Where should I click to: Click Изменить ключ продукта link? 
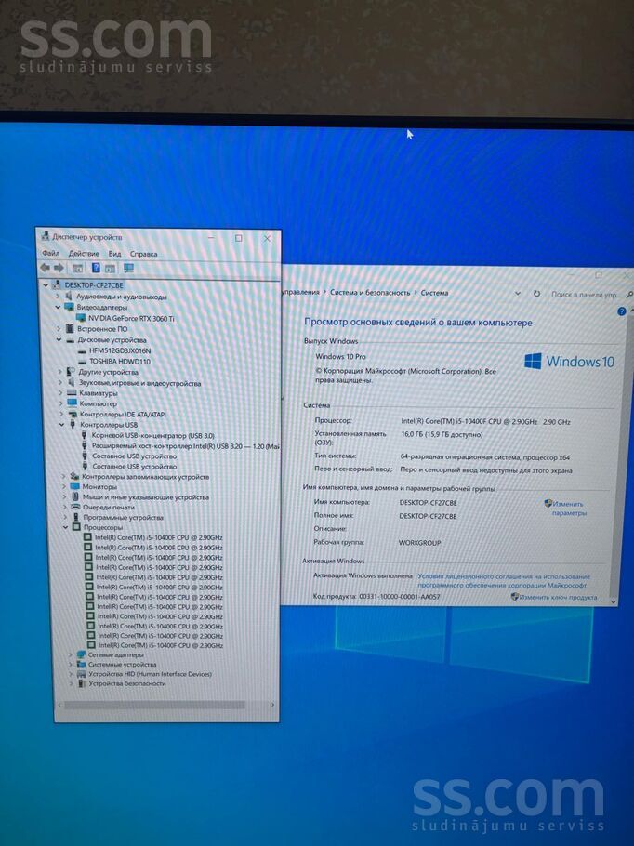tap(558, 597)
